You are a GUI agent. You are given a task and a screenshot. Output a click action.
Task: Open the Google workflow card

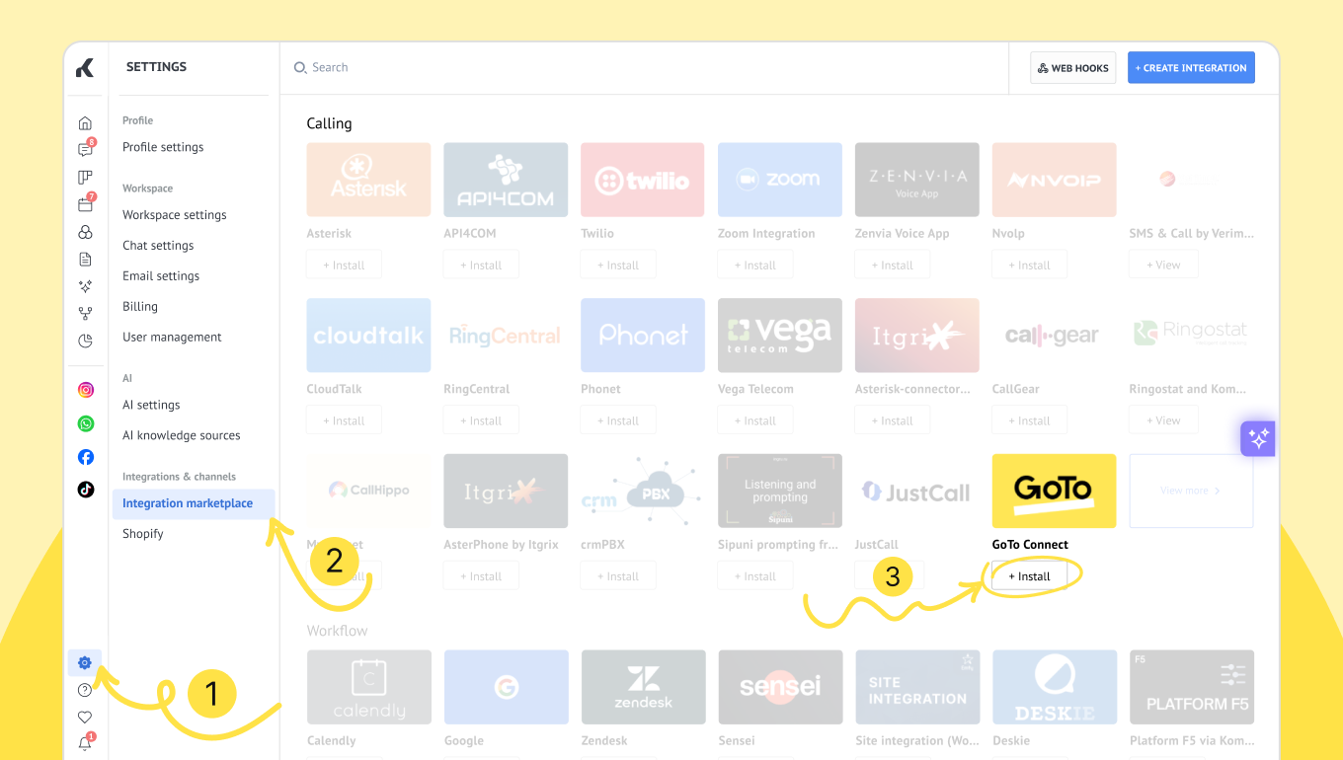pos(506,687)
